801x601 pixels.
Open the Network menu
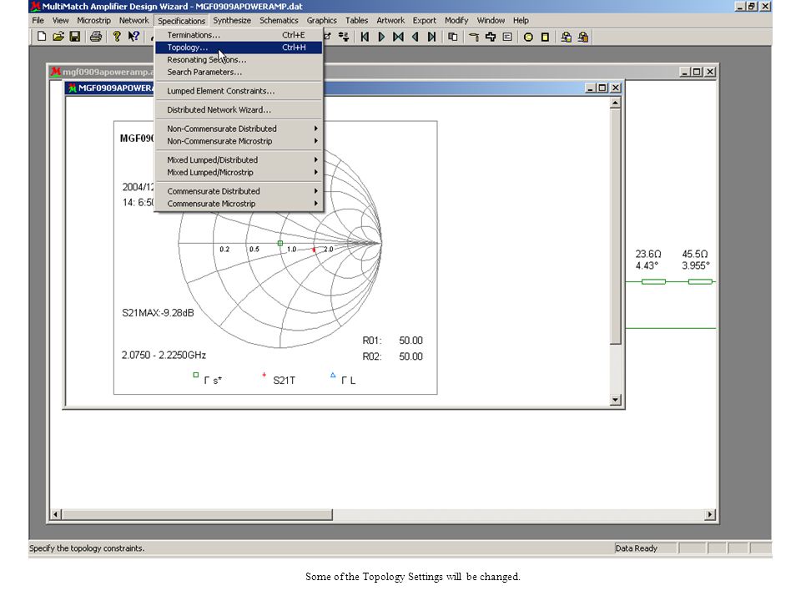tap(133, 20)
